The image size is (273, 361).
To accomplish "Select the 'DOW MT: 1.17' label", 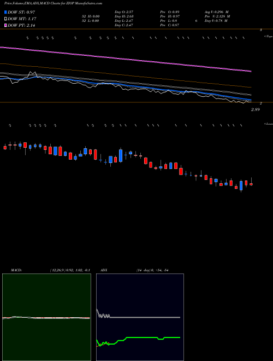I will point(22,19).
